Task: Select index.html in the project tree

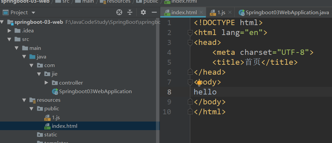Action: 64,126
